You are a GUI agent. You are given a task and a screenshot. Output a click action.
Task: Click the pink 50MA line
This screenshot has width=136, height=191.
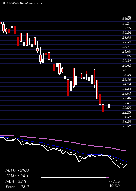pos(63,141)
